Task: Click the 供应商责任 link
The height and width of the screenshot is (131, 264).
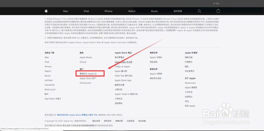Action: [x=190, y=71]
